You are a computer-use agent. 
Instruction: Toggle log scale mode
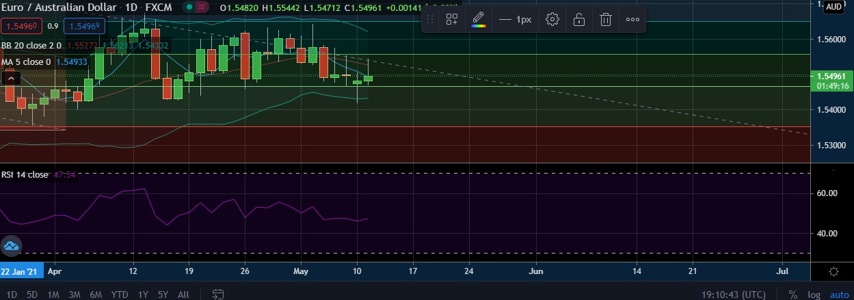coord(813,295)
